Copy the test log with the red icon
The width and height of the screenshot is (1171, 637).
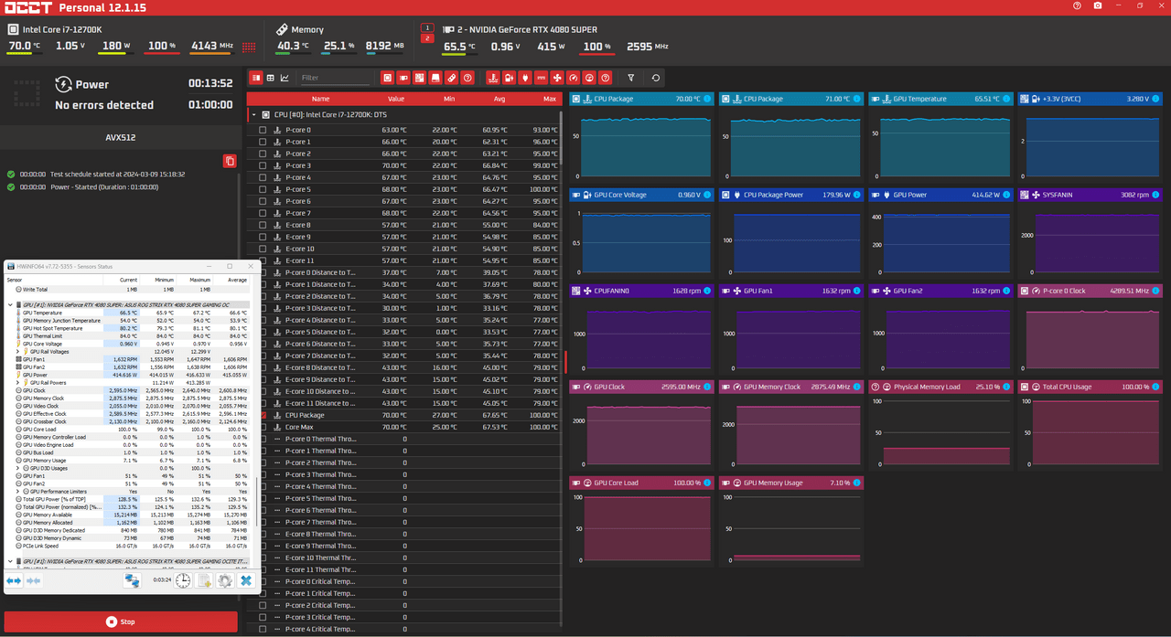tap(230, 161)
